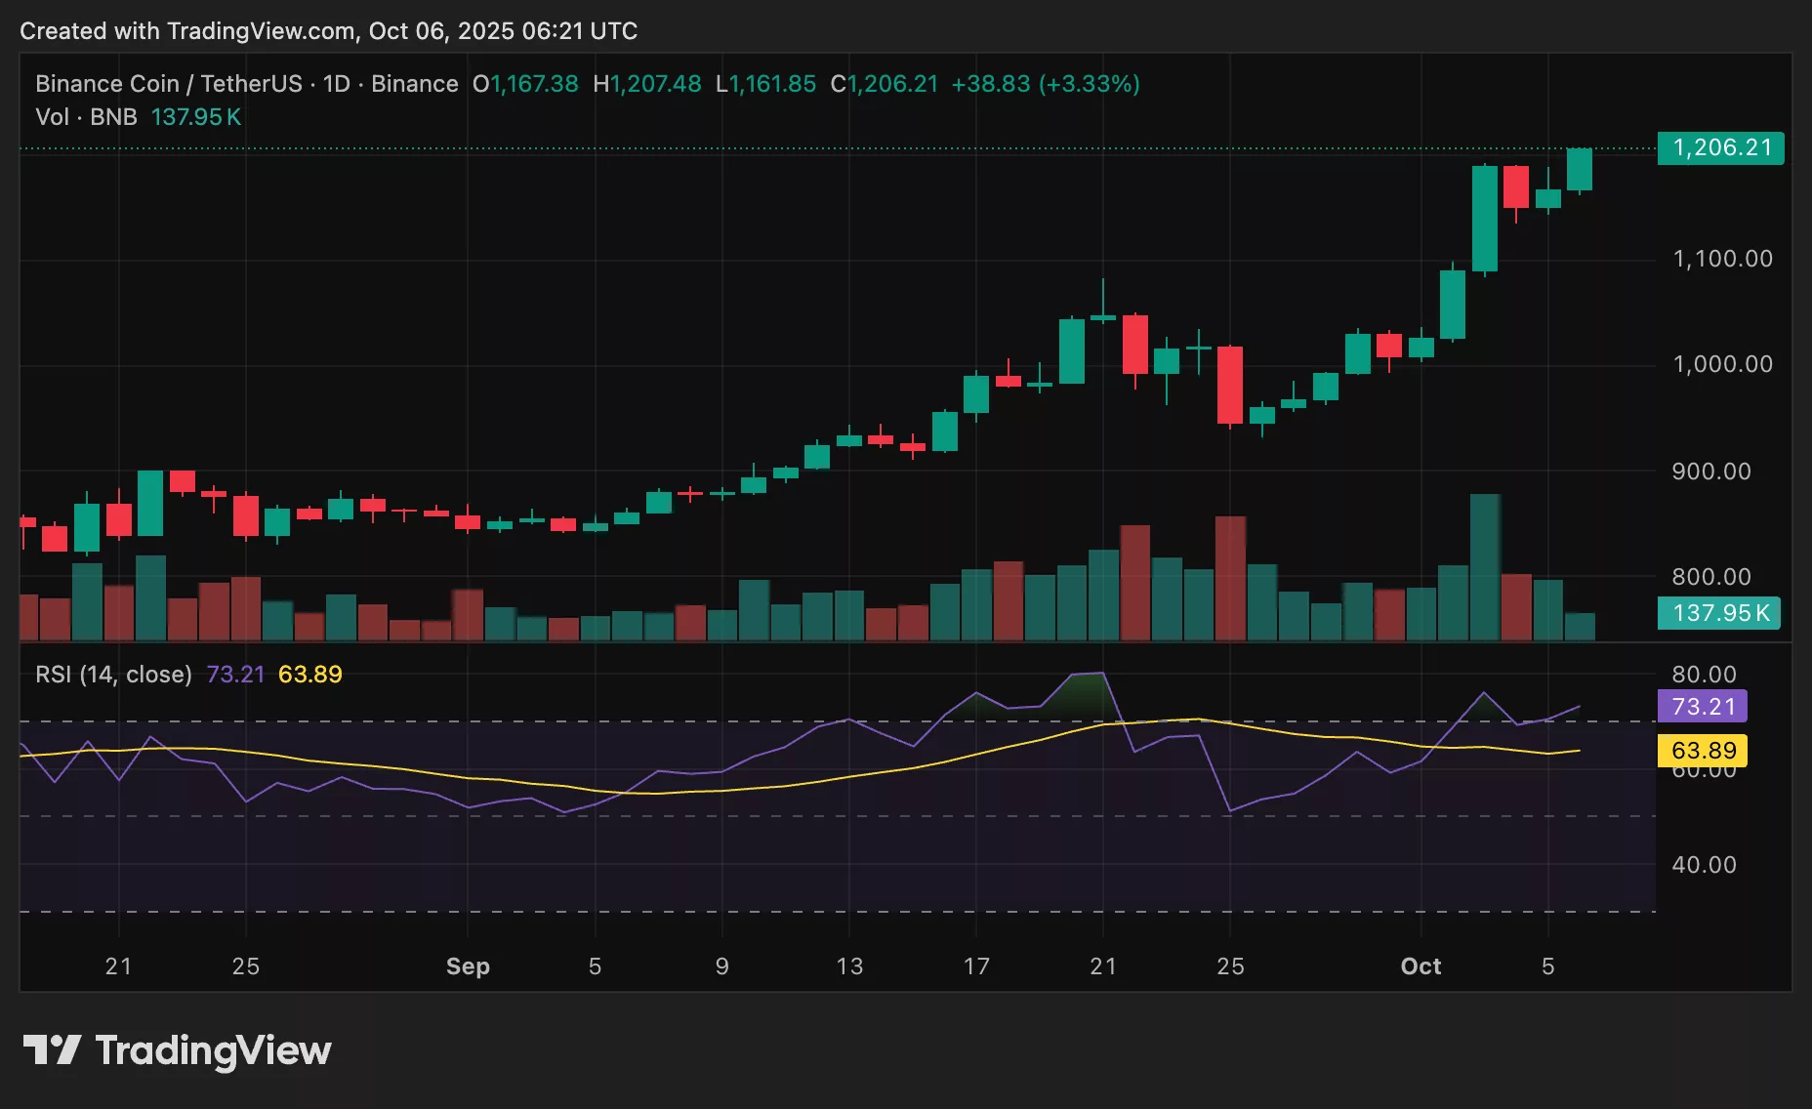The width and height of the screenshot is (1812, 1109).
Task: Open the Sep label on the time axis
Action: pyautogui.click(x=468, y=966)
